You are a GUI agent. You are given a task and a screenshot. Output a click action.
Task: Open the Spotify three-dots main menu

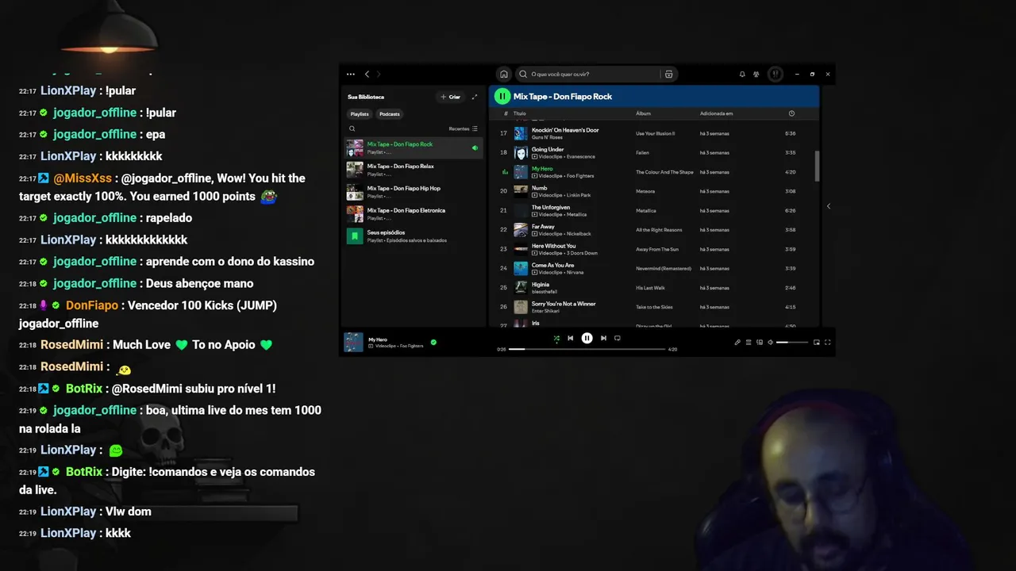(x=351, y=75)
